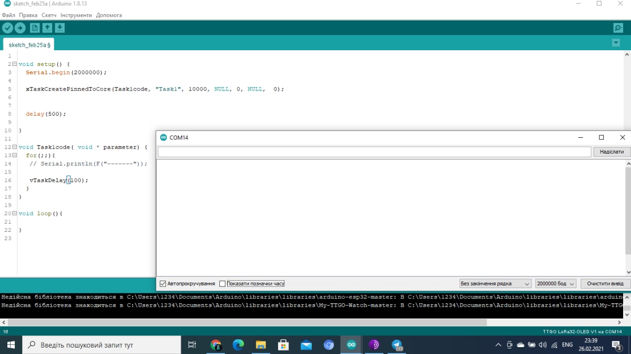Click the ENG language indicator

(x=567, y=345)
